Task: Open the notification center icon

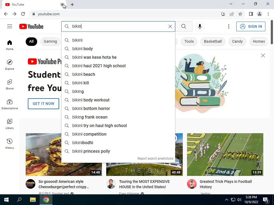Action: coord(265,200)
